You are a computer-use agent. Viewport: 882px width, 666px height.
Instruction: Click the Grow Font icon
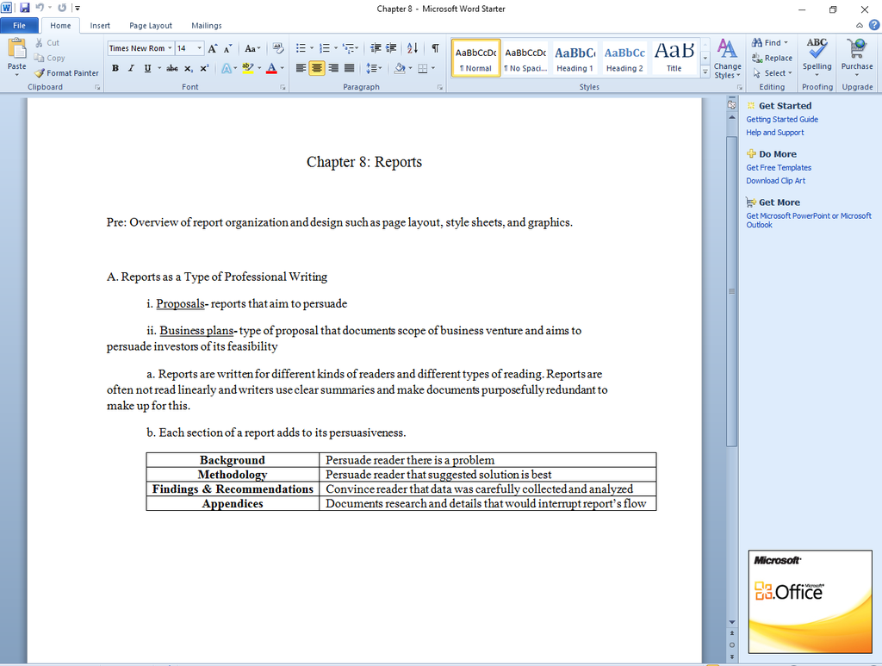[213, 48]
